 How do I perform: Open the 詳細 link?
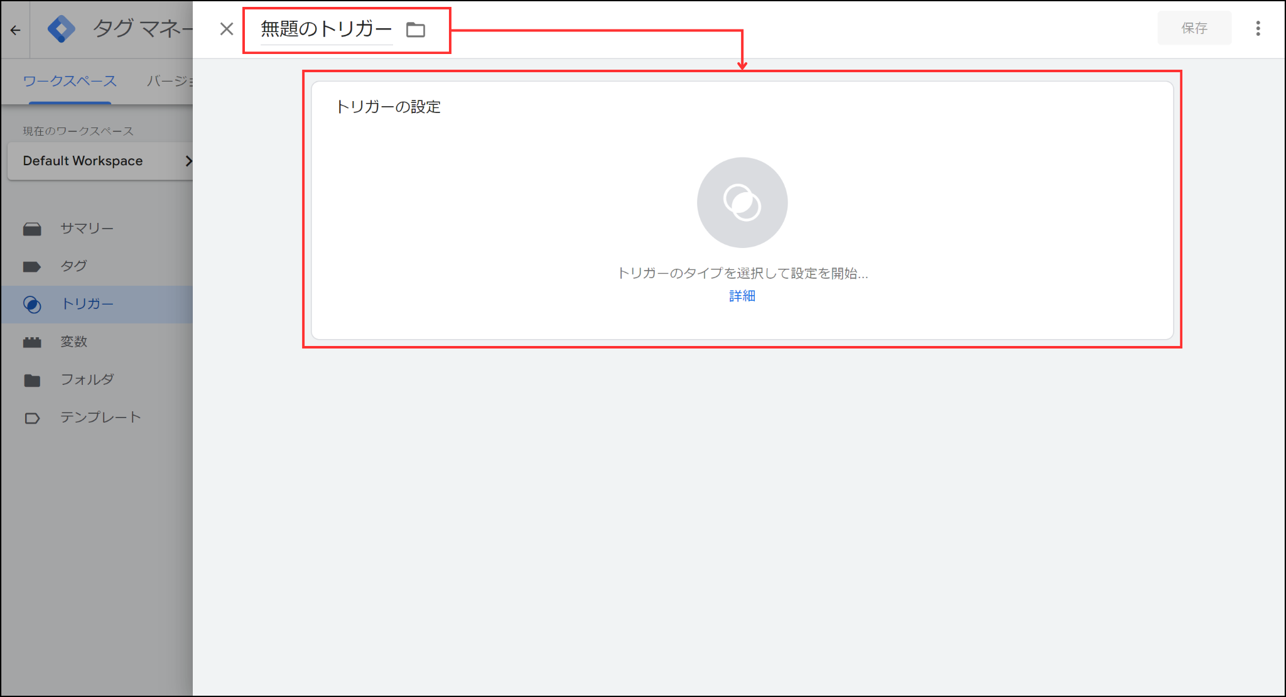[x=742, y=296]
